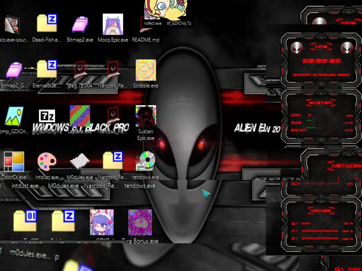Launch intdust.exe paint palette icon
The width and height of the screenshot is (362, 271).
[47, 162]
